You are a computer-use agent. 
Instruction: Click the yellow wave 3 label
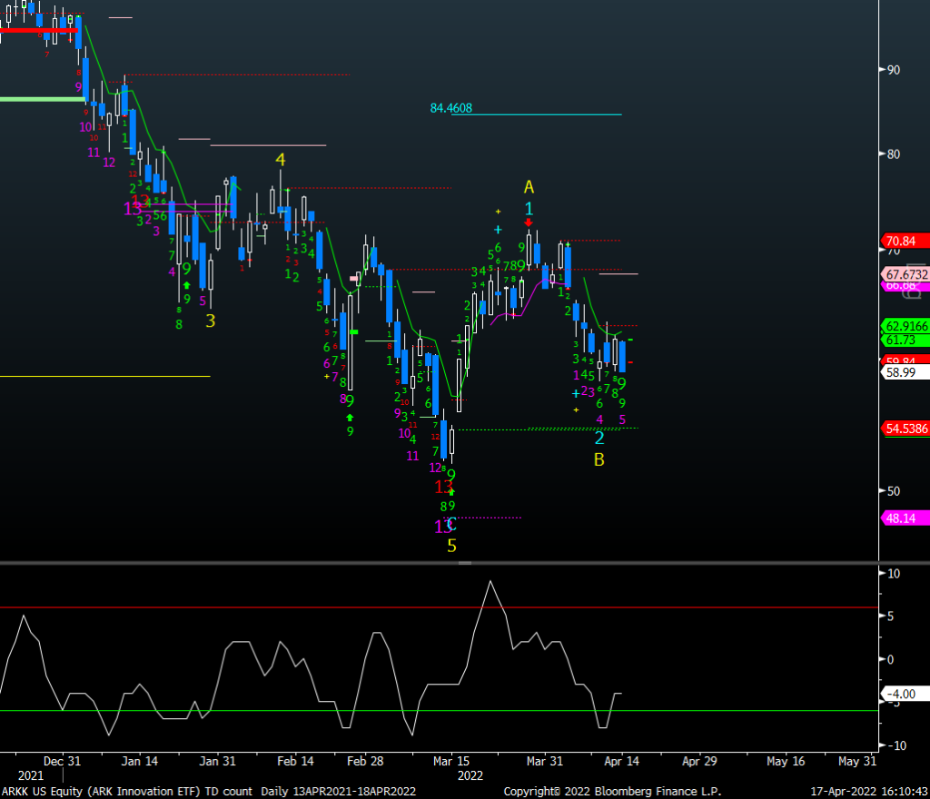pyautogui.click(x=211, y=321)
